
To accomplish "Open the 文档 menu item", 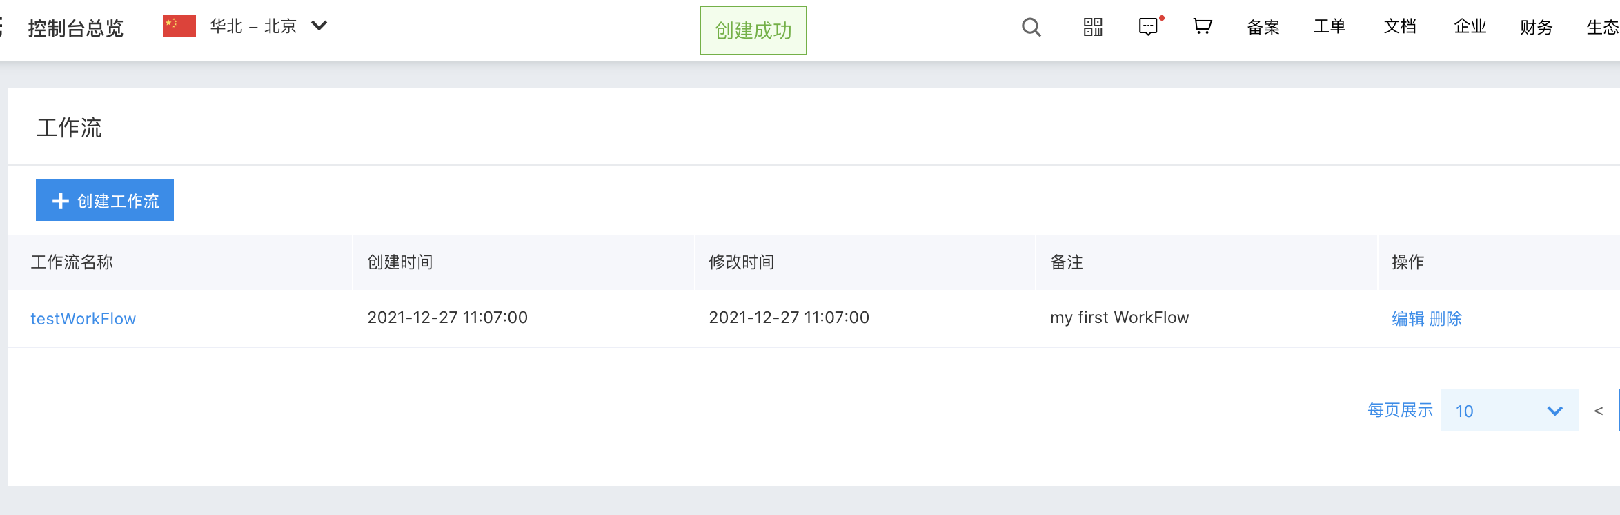I will click(1400, 26).
